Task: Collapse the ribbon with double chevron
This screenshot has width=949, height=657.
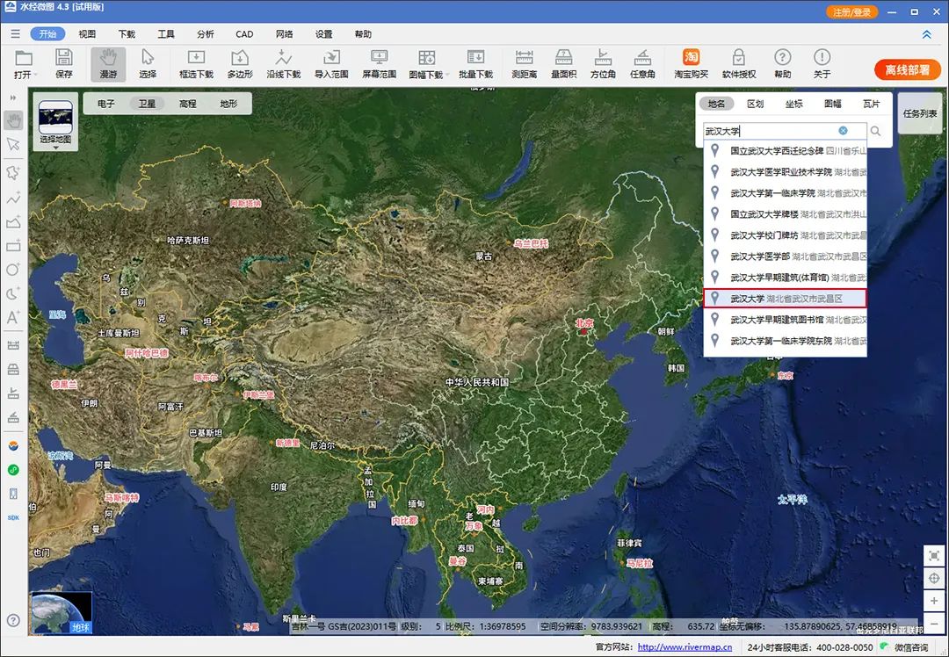Action: (927, 34)
